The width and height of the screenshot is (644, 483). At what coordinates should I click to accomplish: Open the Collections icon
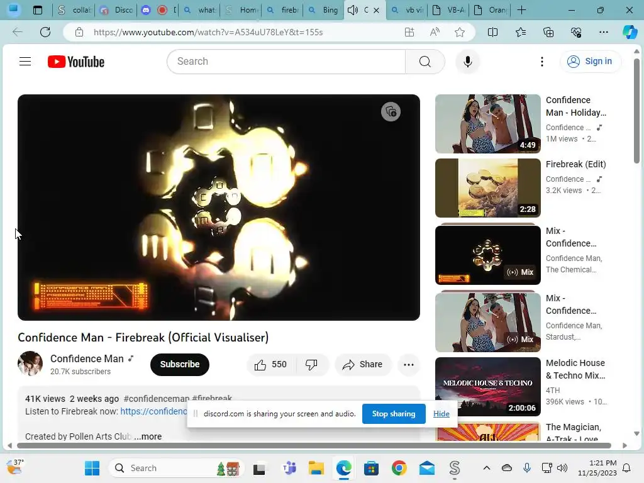pyautogui.click(x=548, y=32)
